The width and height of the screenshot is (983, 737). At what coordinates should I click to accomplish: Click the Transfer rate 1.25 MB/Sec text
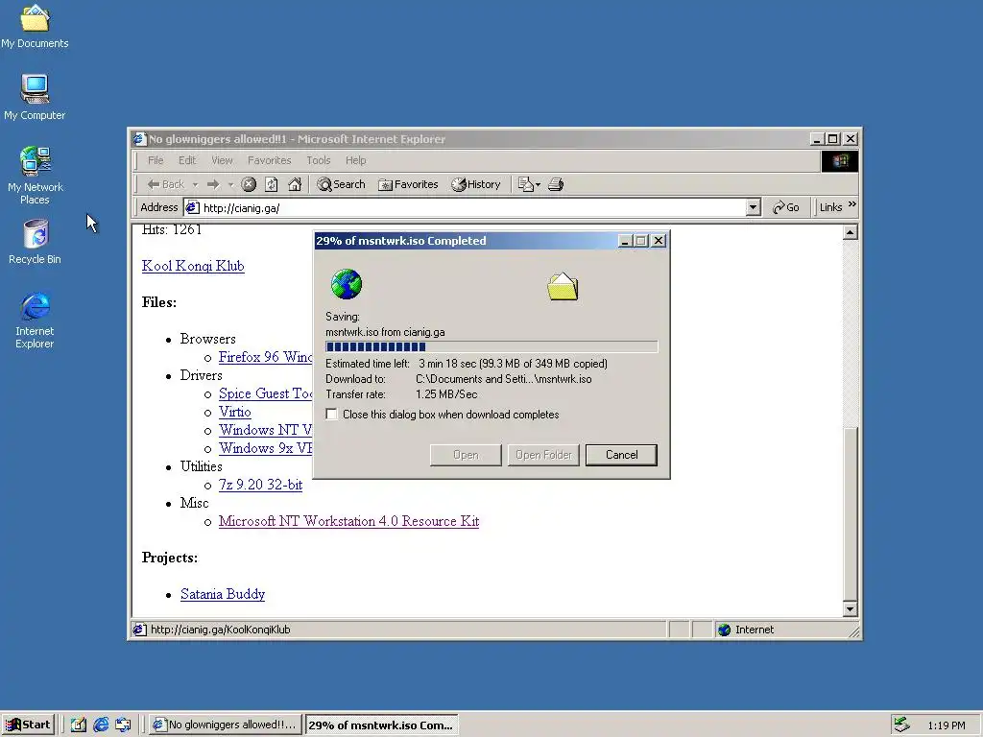tap(401, 394)
